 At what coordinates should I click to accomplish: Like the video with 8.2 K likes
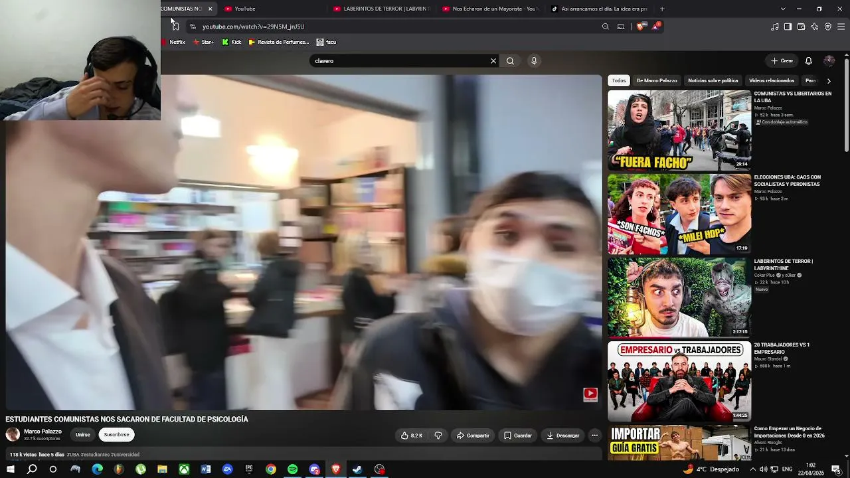click(x=412, y=436)
